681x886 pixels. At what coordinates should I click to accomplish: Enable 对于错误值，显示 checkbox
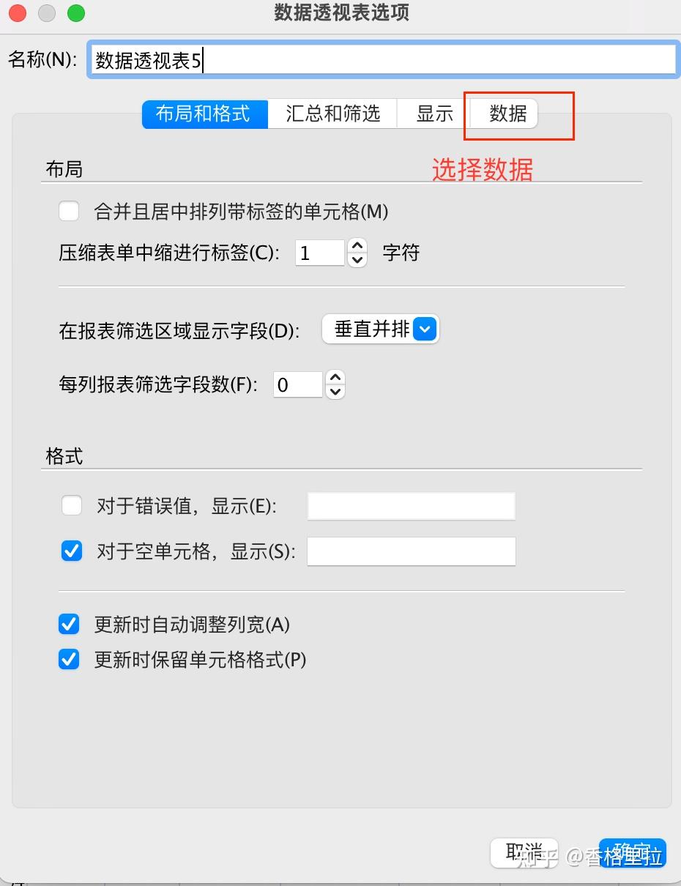pyautogui.click(x=72, y=505)
